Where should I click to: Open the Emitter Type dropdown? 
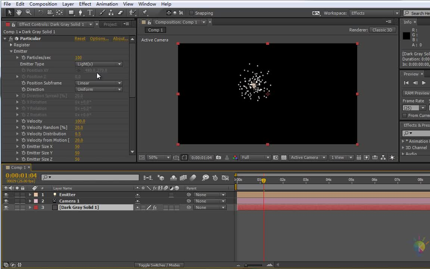99,64
